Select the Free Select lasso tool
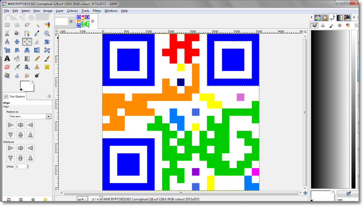Viewport: 364px width, 207px height. pyautogui.click(x=27, y=25)
